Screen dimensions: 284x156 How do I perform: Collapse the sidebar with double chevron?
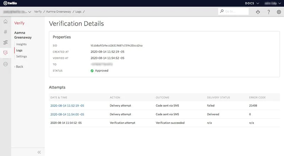(39, 152)
